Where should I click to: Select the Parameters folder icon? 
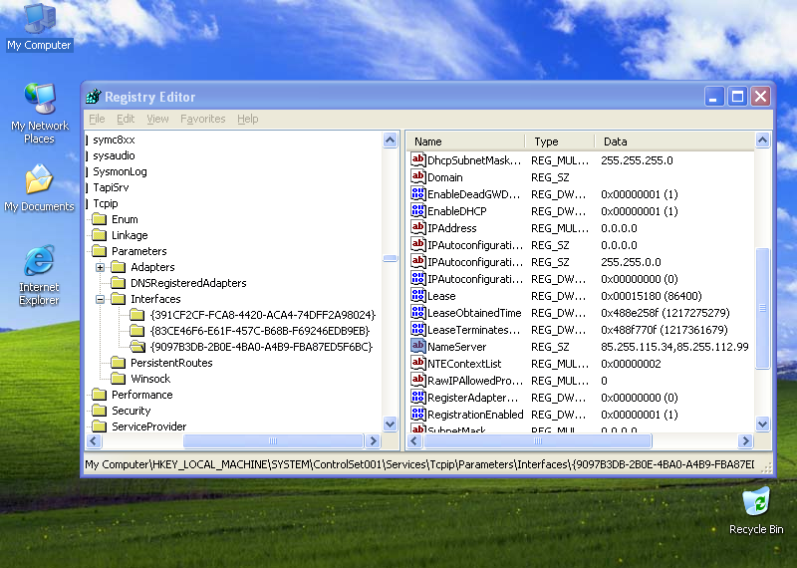(99, 251)
